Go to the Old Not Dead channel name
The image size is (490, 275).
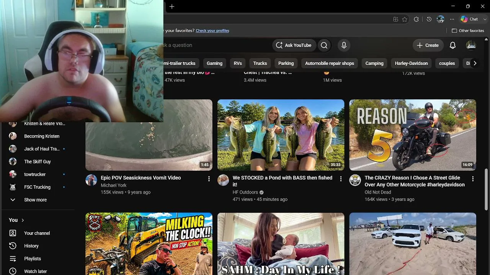point(378,192)
